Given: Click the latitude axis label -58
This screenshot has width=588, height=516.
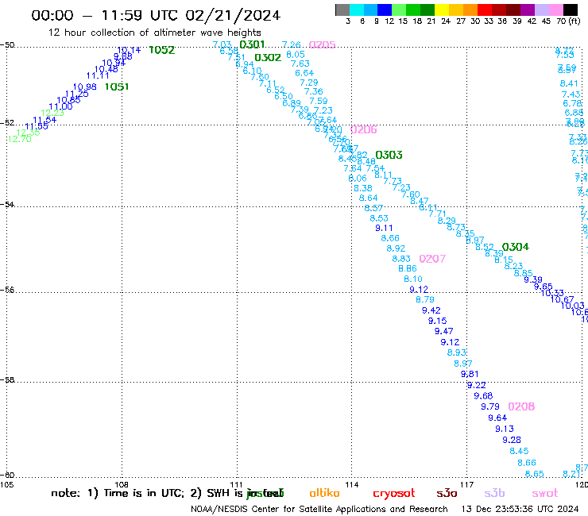Looking at the screenshot, I should pyautogui.click(x=7, y=380).
